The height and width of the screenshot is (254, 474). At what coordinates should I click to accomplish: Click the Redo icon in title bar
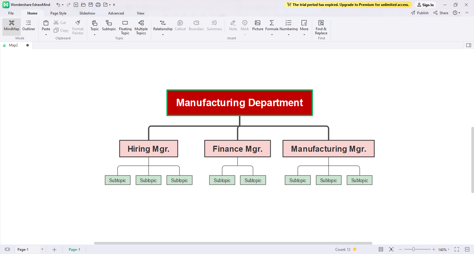[x=68, y=5]
